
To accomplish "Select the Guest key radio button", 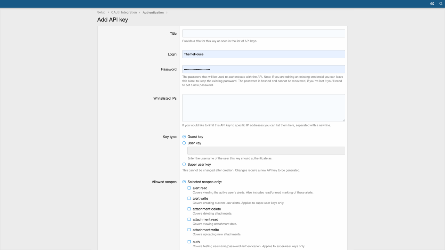I will coord(184,137).
